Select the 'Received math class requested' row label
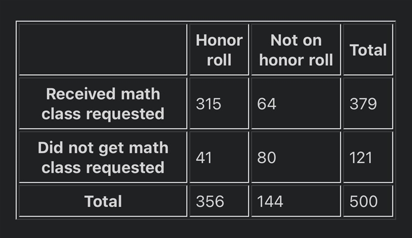 (x=103, y=104)
